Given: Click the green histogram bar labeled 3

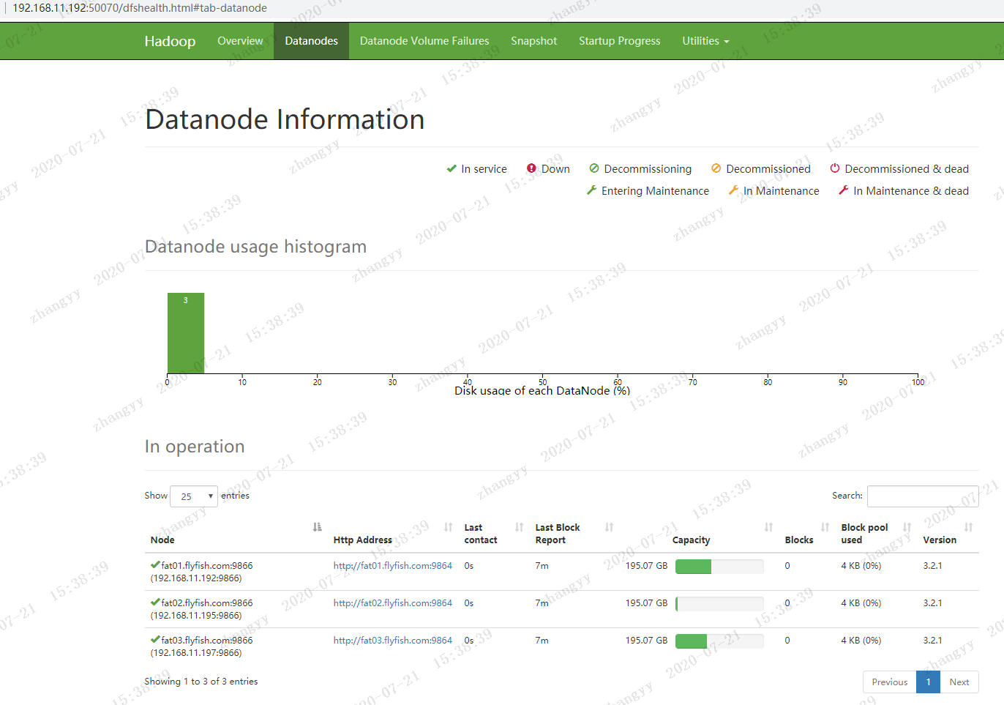Looking at the screenshot, I should (x=186, y=333).
